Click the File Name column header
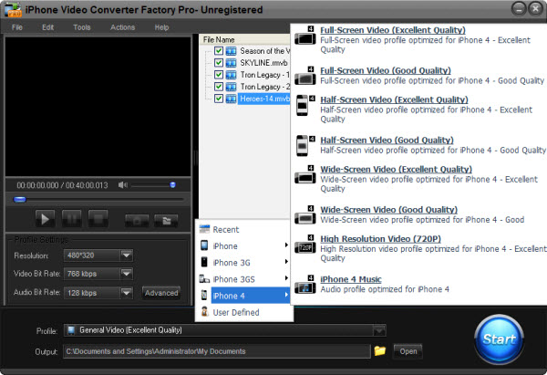 coord(244,39)
